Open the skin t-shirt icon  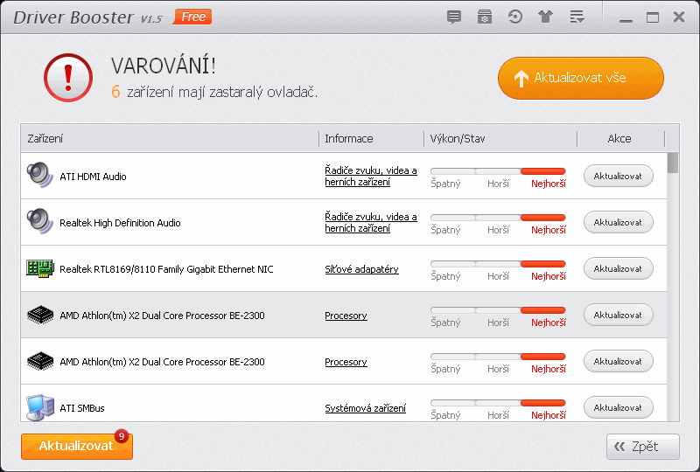pyautogui.click(x=545, y=17)
